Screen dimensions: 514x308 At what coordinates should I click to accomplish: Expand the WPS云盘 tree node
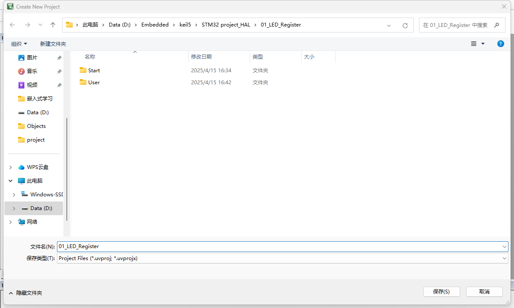pos(11,167)
